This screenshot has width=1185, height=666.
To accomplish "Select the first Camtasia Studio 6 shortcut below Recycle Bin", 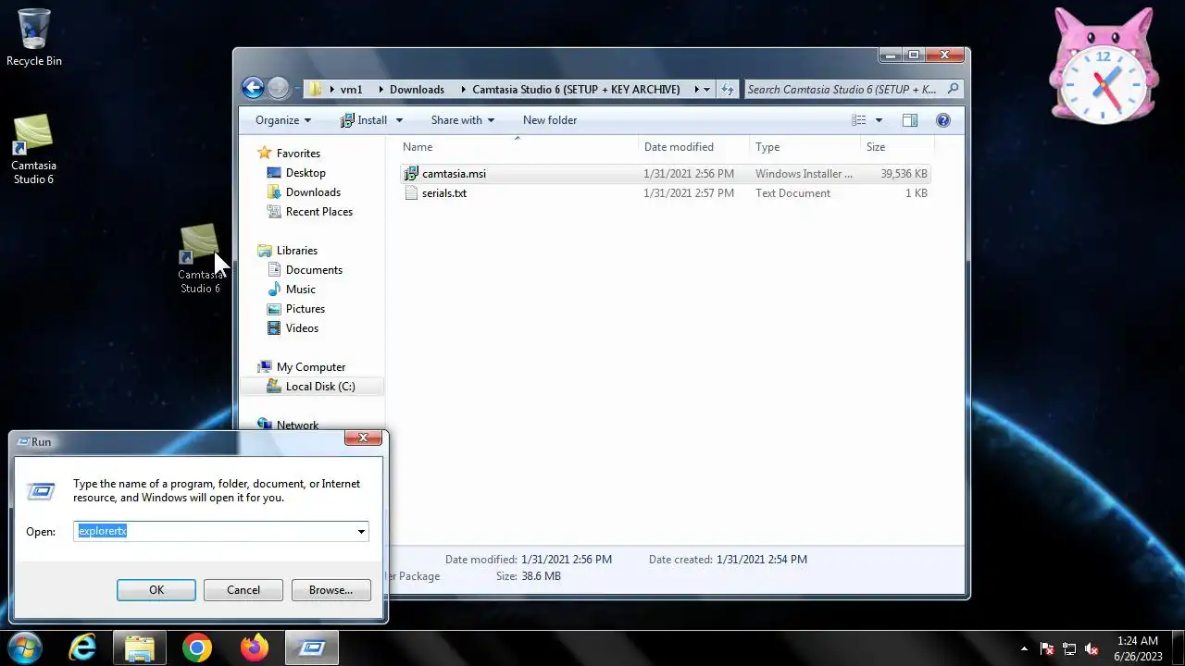I will tap(33, 150).
